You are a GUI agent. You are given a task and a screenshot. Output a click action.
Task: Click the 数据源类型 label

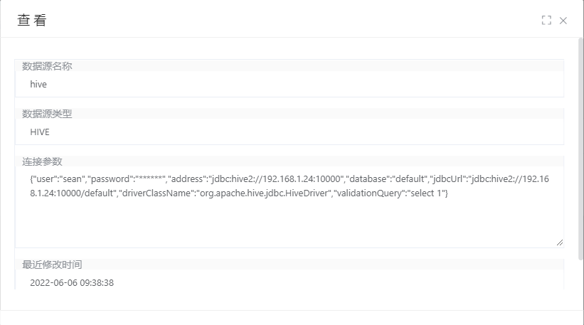point(47,113)
